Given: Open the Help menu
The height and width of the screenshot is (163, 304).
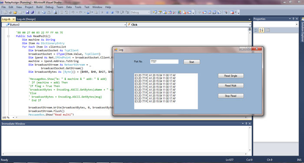Looking at the screenshot, I should coord(108,7).
